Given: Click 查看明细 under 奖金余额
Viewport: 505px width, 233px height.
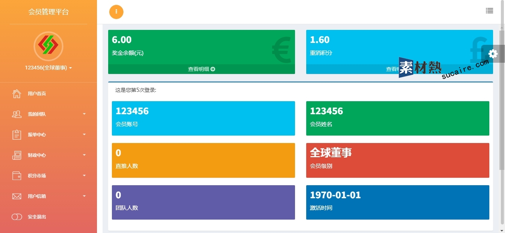Looking at the screenshot, I should pyautogui.click(x=201, y=69).
